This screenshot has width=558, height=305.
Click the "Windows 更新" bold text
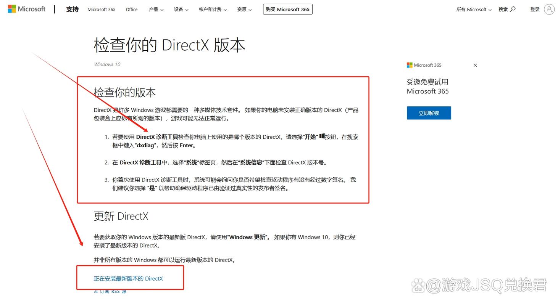[x=248, y=237]
